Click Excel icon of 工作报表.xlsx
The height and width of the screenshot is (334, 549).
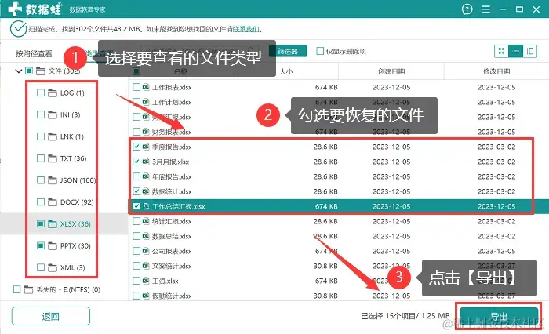146,87
